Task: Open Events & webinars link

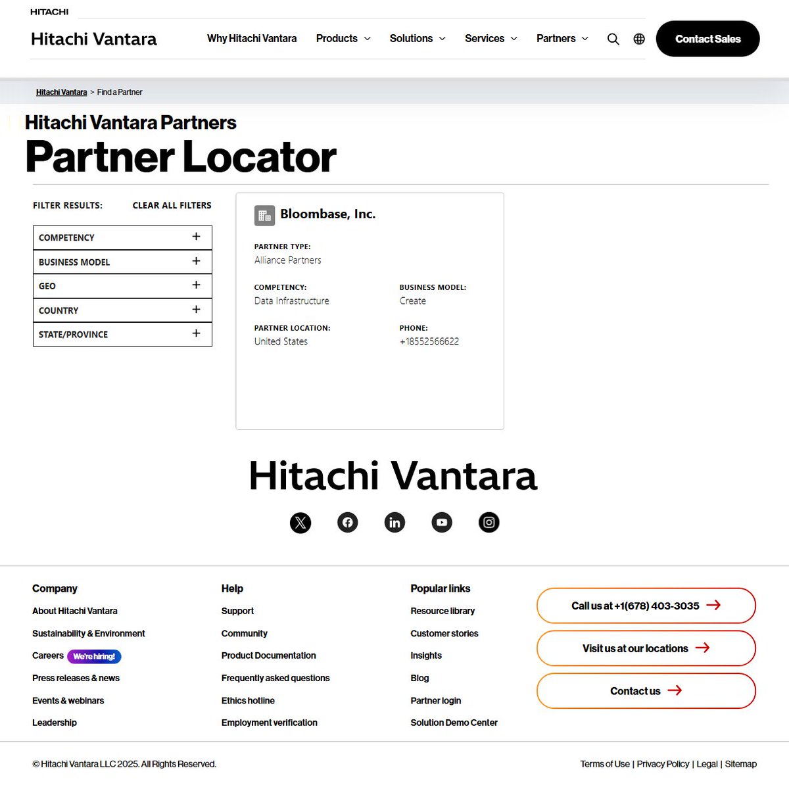Action: coord(68,700)
